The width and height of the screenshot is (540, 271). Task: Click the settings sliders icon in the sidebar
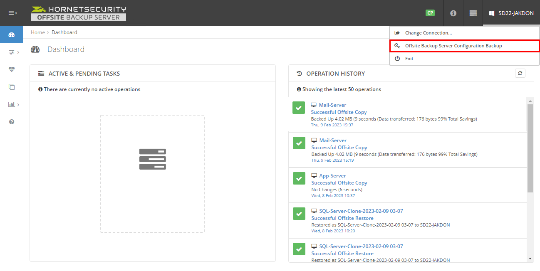pos(11,52)
